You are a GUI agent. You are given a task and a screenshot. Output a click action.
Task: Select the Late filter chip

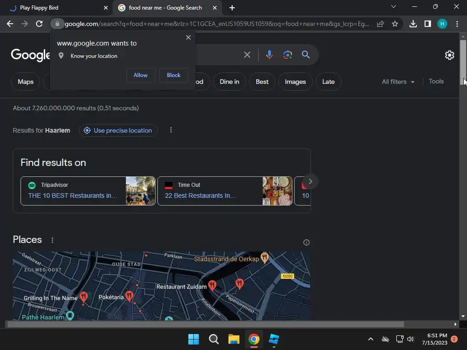[328, 82]
